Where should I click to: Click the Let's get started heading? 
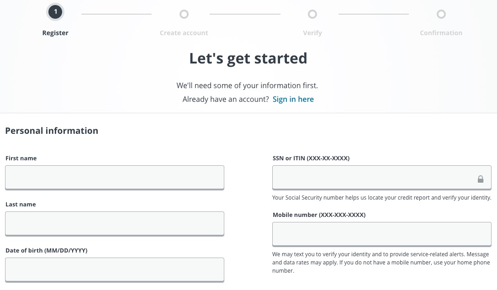pyautogui.click(x=248, y=58)
